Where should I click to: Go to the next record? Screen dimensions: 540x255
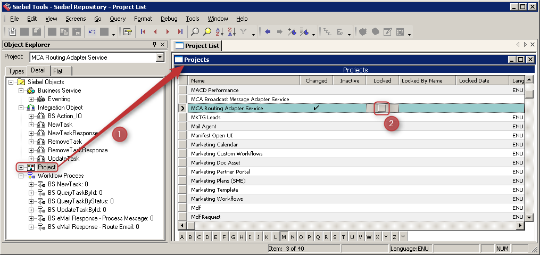tap(168, 32)
